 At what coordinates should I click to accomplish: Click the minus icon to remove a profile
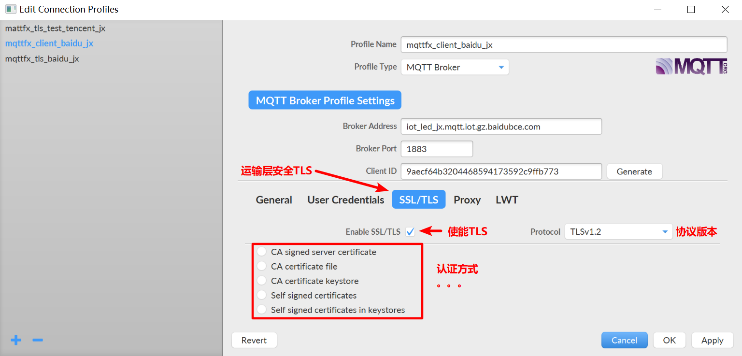click(x=38, y=340)
